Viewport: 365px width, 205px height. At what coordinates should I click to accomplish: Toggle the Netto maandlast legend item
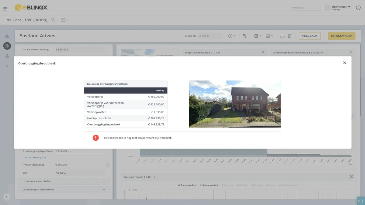click(209, 185)
